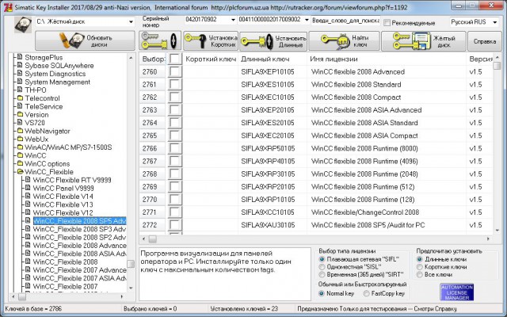507x317 pixels.
Task: Click the keys button without a label
Action: [x=160, y=40]
